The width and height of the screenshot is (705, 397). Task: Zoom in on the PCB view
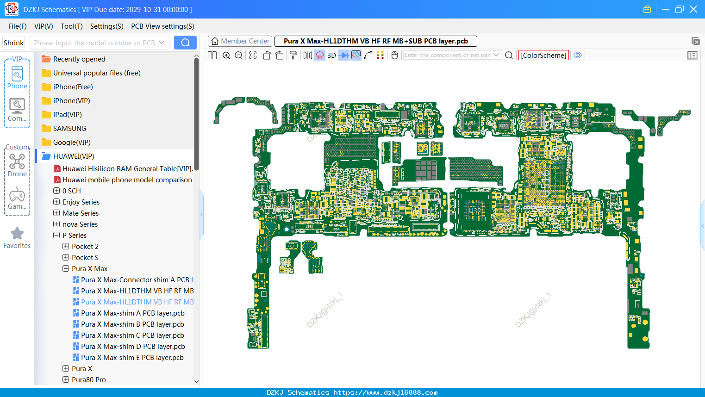pyautogui.click(x=226, y=55)
